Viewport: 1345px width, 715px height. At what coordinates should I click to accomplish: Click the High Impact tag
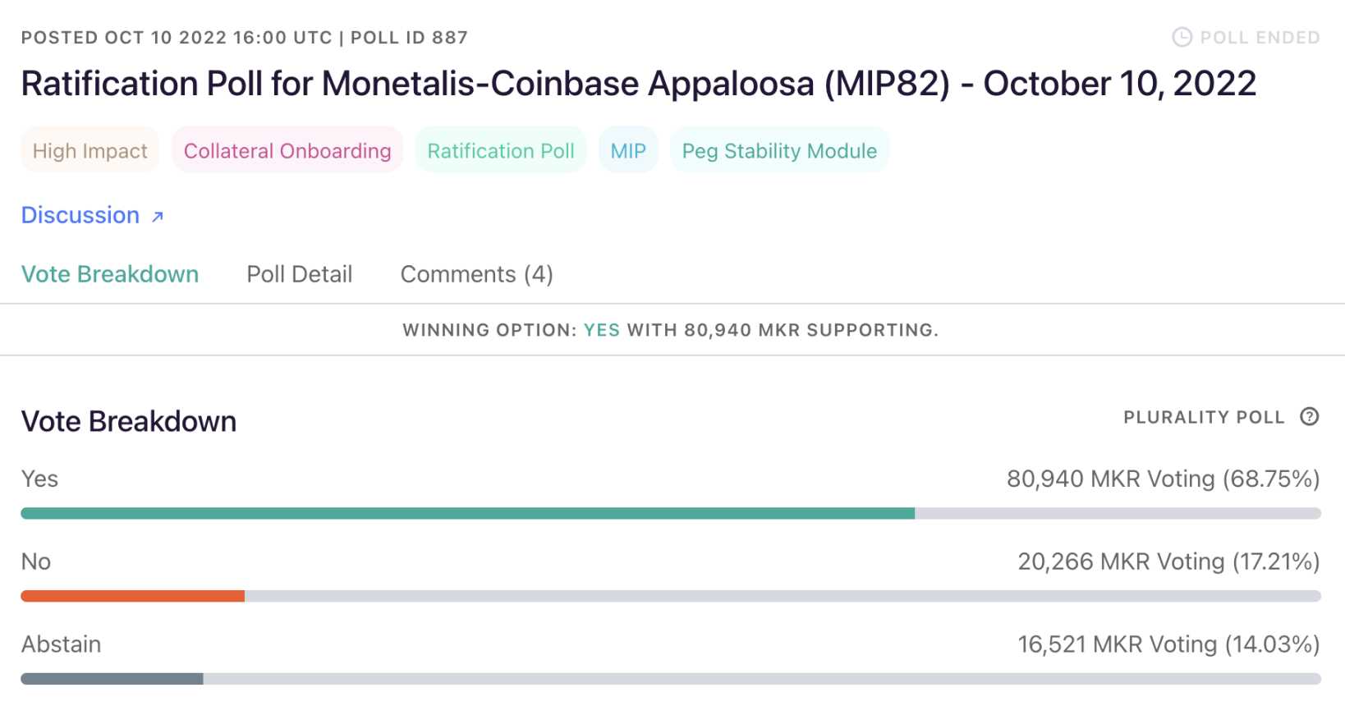(90, 150)
